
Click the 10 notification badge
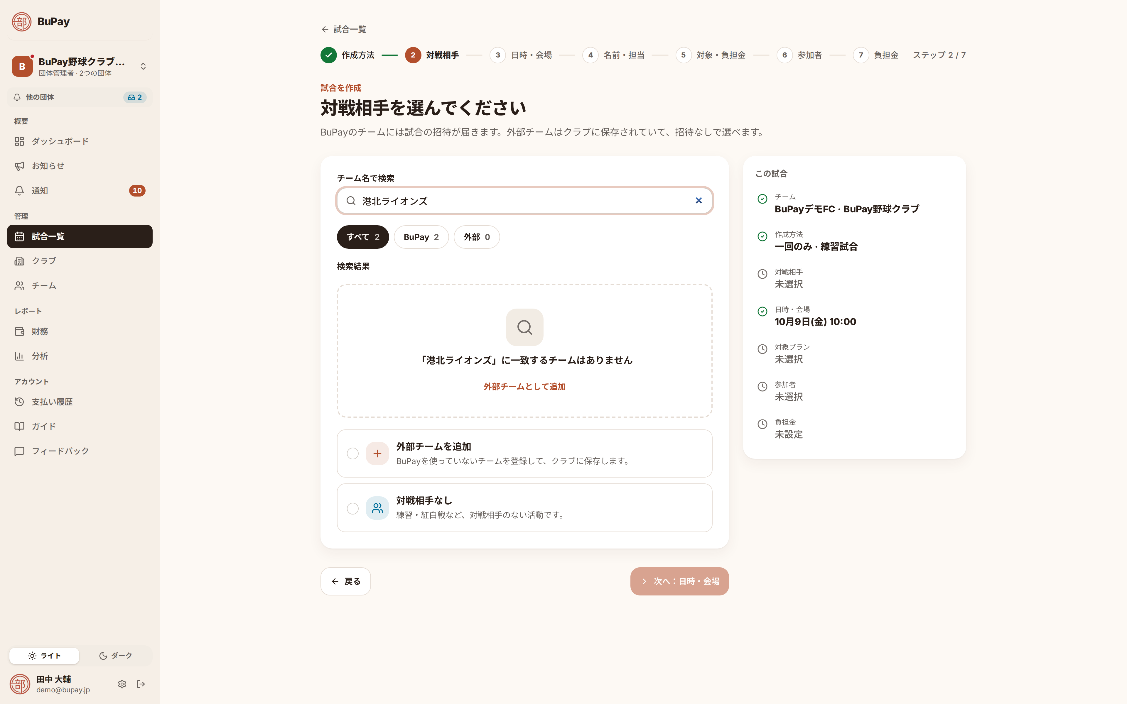click(137, 190)
